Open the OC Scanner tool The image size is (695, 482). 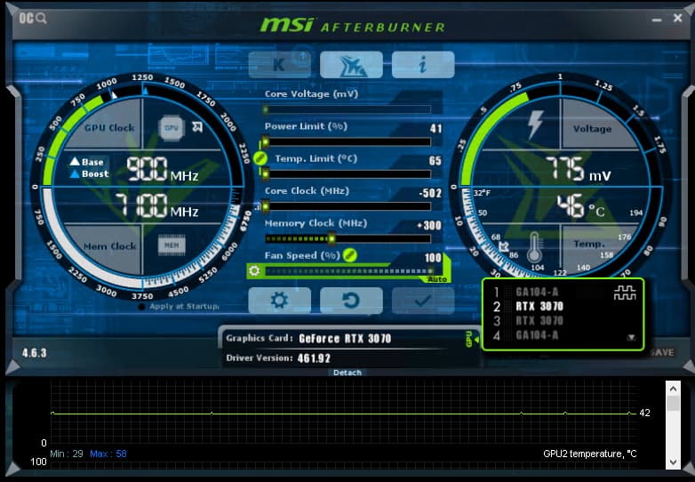pyautogui.click(x=32, y=18)
